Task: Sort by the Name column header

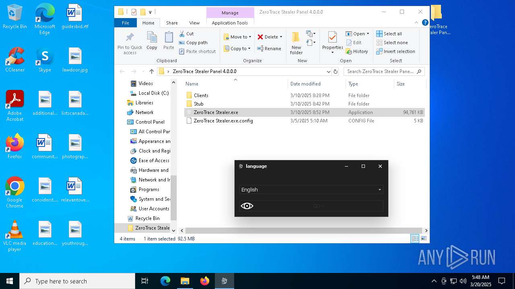Action: point(235,84)
